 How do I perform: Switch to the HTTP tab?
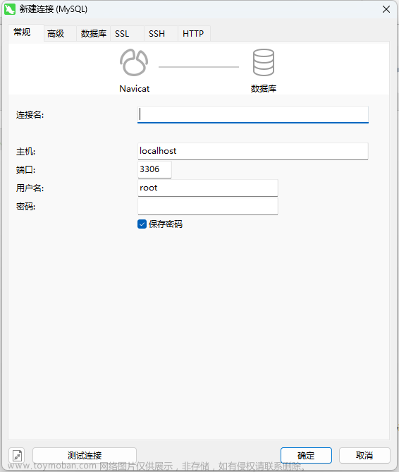[x=194, y=33]
